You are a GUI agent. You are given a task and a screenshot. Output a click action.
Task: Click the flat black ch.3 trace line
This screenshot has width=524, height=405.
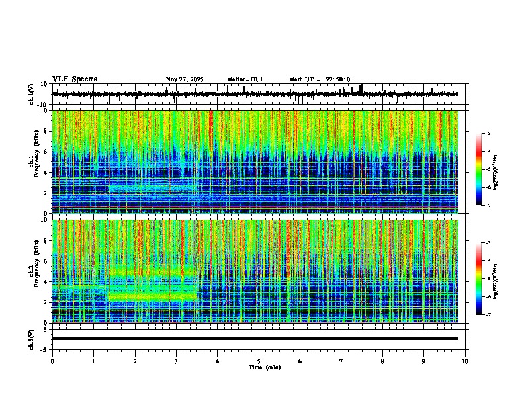255,339
